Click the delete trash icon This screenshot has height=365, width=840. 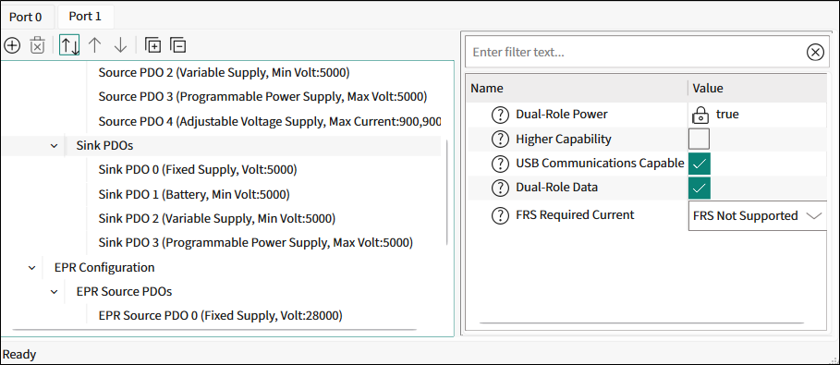pyautogui.click(x=37, y=45)
